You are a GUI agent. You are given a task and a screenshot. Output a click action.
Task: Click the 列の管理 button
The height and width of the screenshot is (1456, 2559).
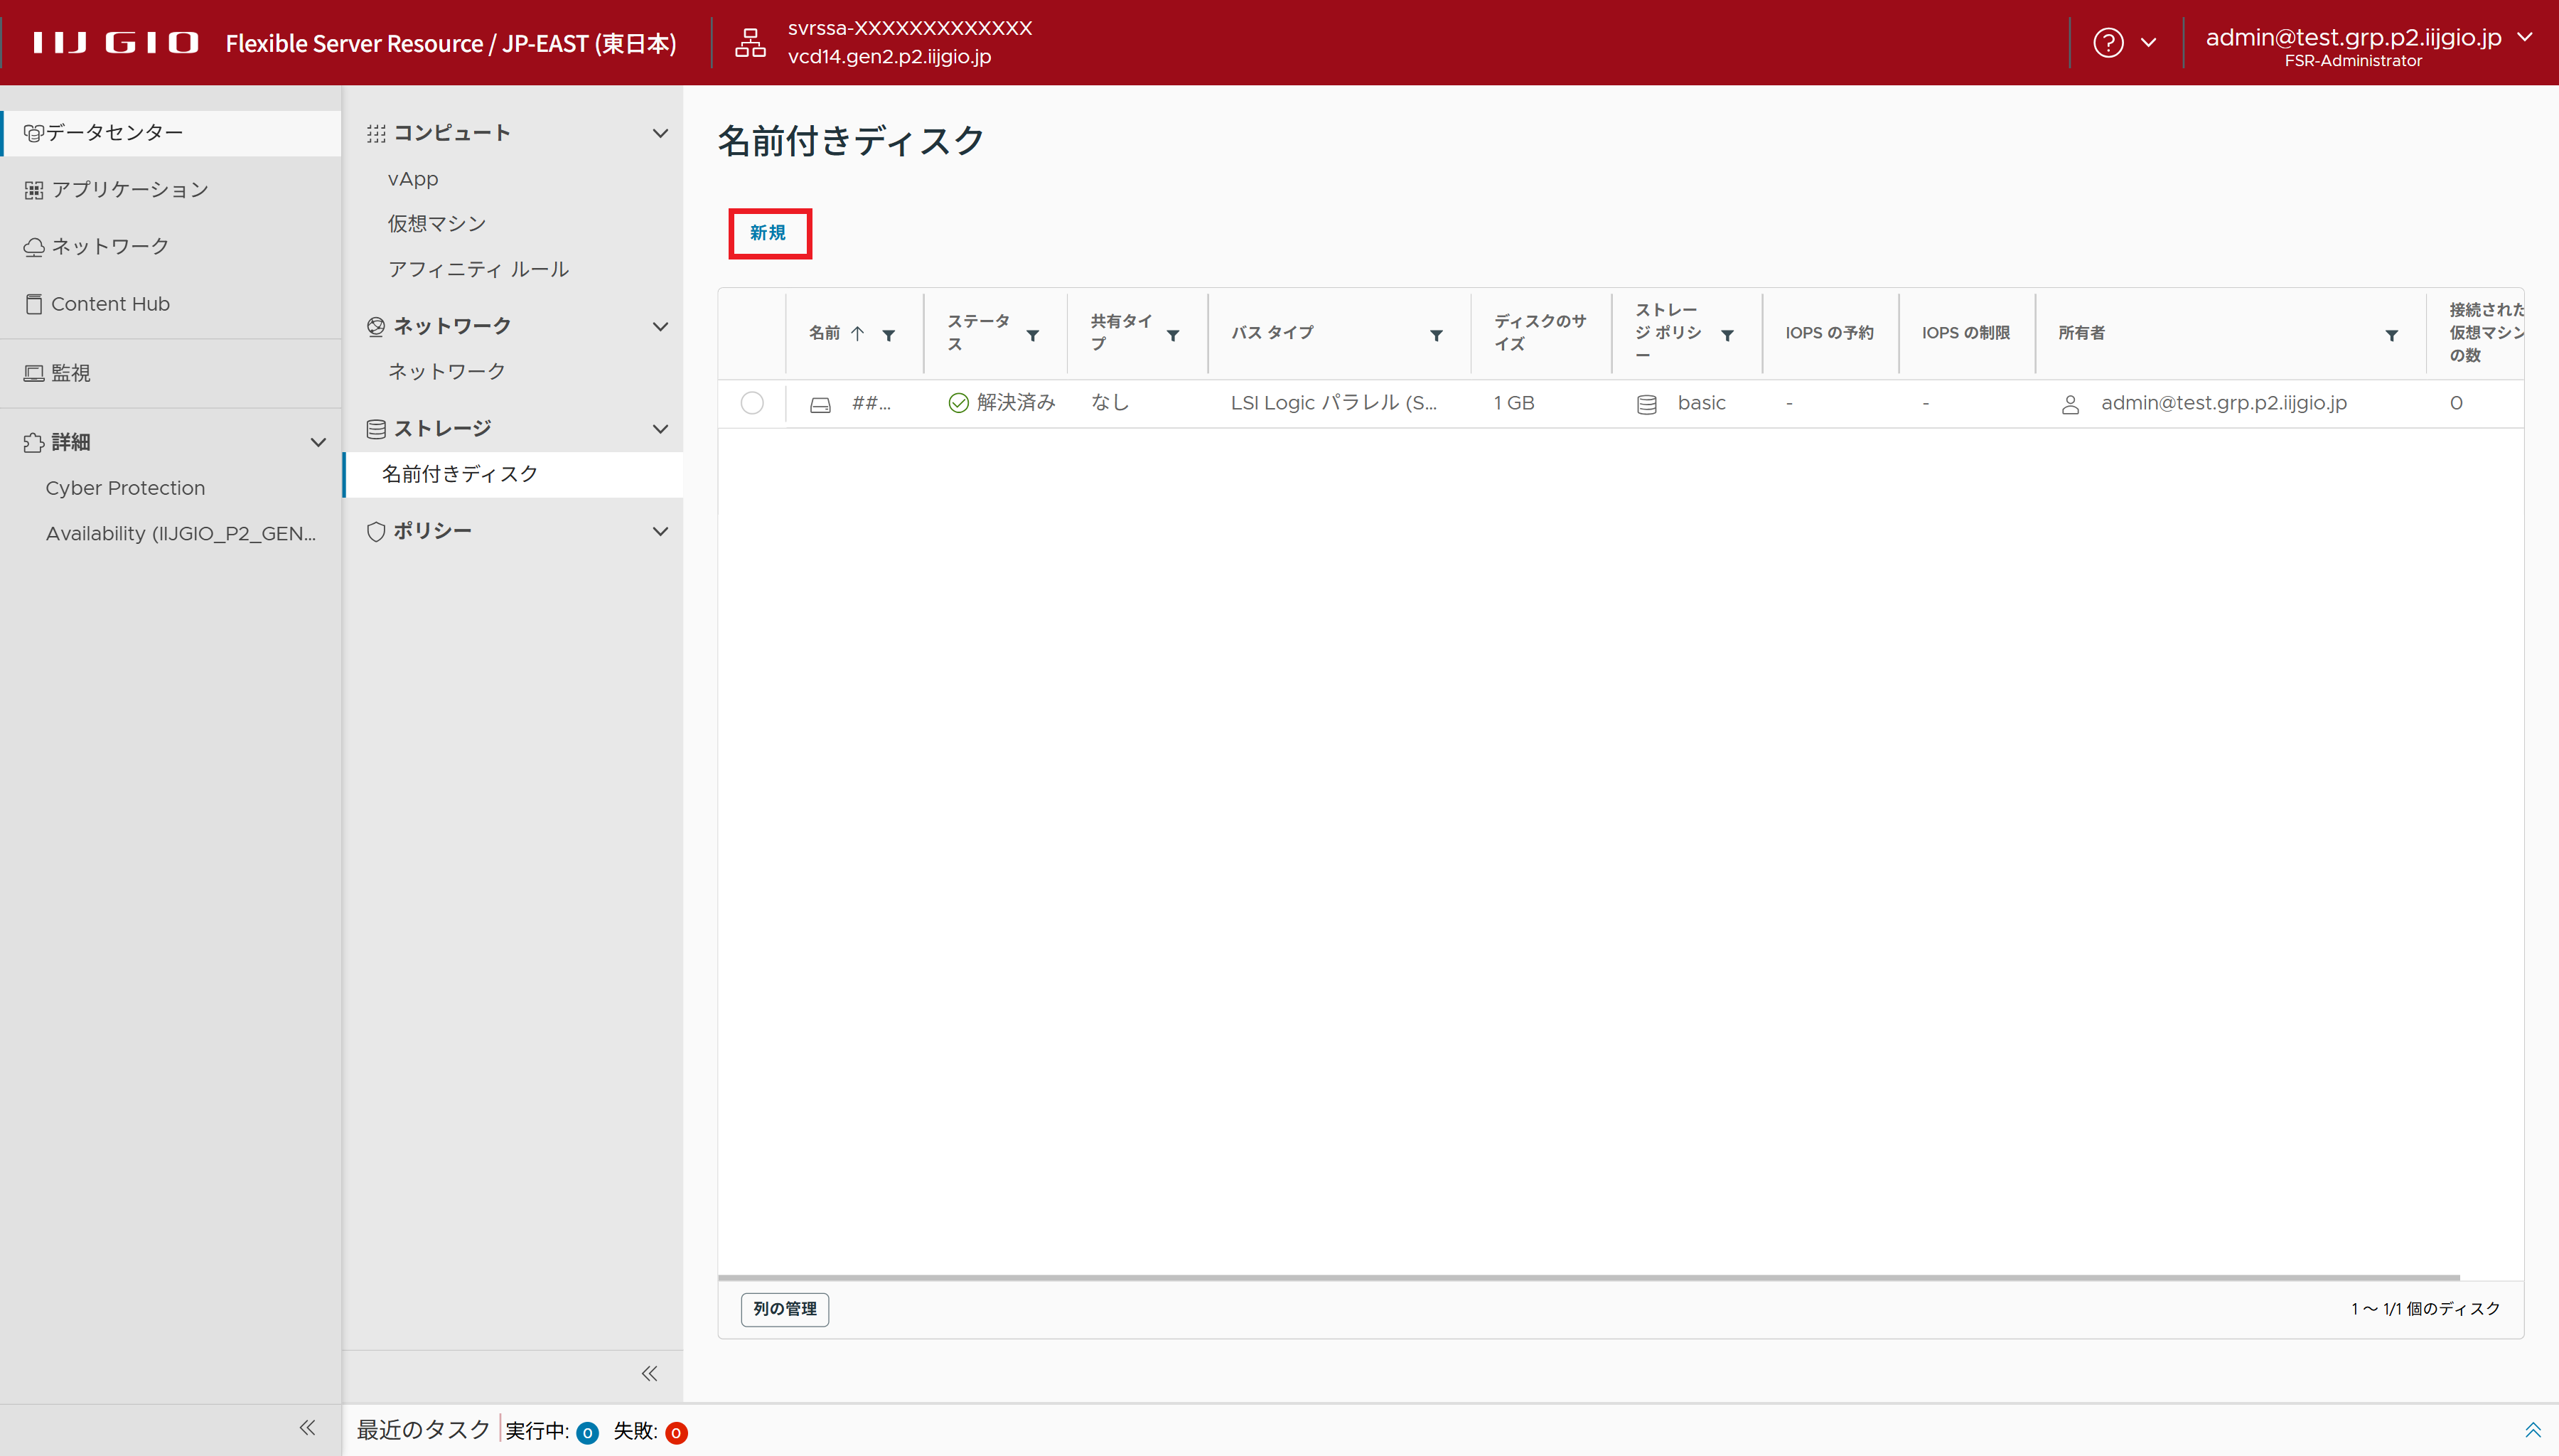785,1309
